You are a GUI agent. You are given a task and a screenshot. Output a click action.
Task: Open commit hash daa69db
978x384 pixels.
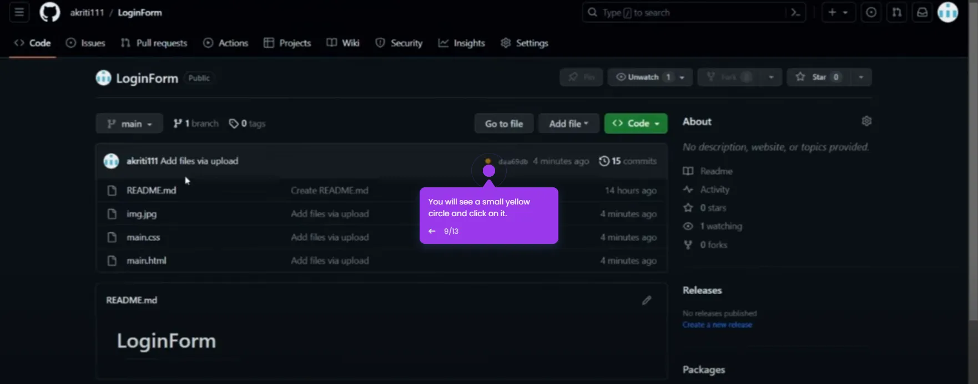pyautogui.click(x=513, y=161)
